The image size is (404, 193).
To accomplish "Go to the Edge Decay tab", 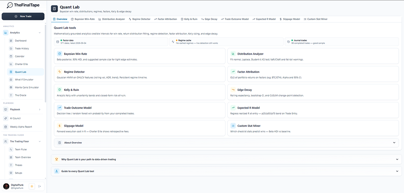I will point(209,19).
